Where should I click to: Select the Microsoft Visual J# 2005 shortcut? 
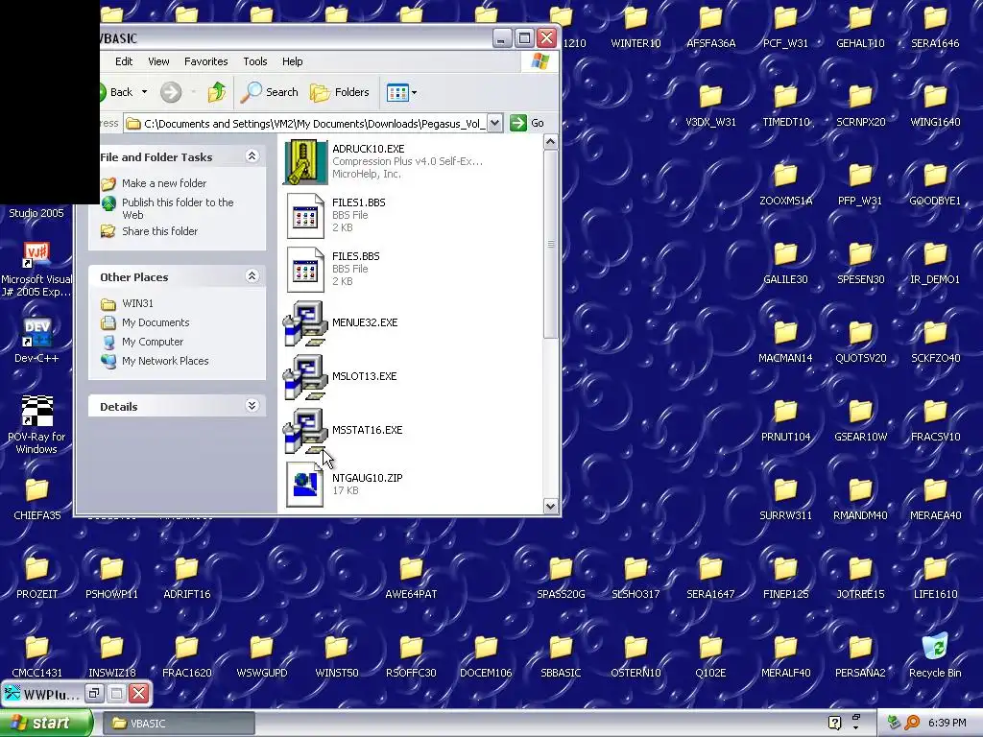click(36, 270)
